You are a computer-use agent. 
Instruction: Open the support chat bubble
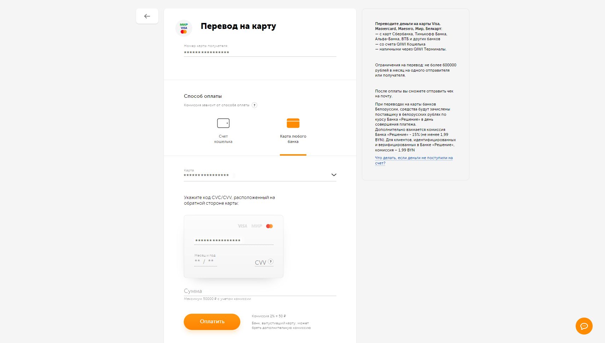pos(584,326)
